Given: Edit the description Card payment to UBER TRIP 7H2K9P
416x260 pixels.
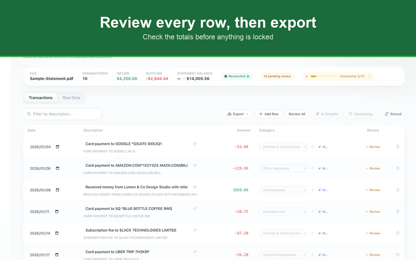Looking at the screenshot, I should click(x=117, y=252).
